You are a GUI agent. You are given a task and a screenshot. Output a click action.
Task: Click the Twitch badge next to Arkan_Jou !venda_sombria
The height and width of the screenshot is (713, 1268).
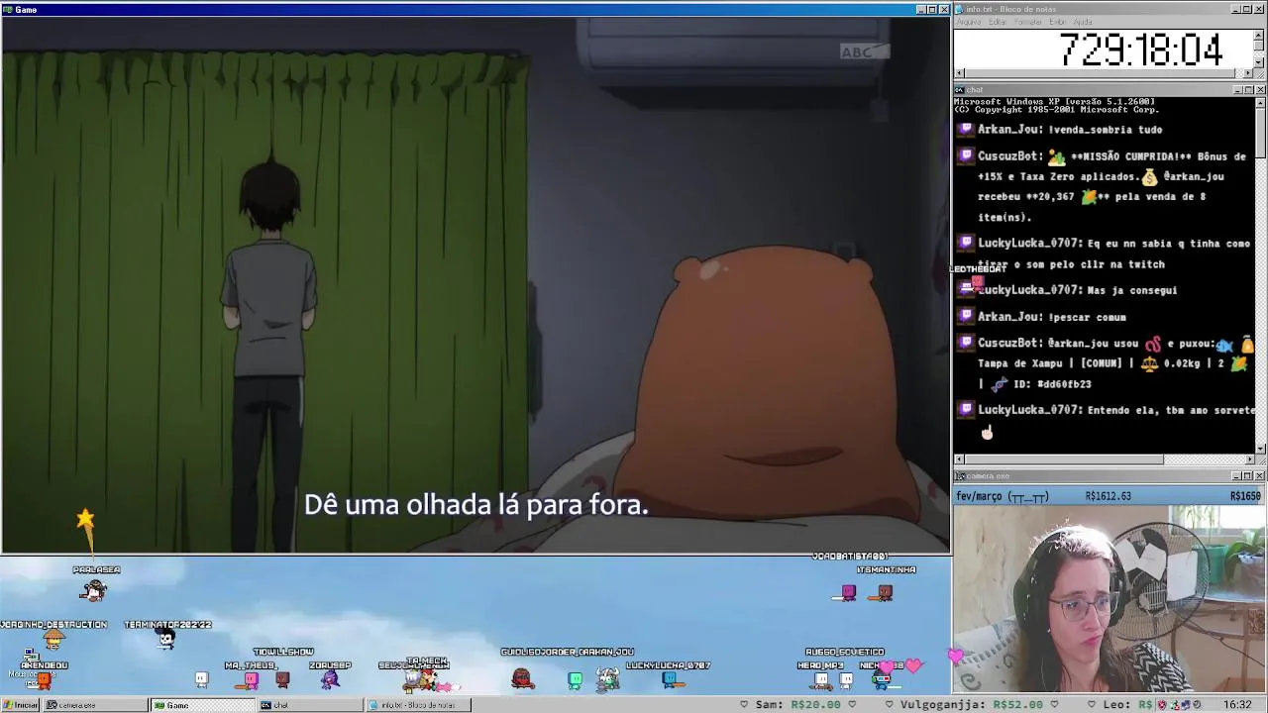[x=966, y=129]
